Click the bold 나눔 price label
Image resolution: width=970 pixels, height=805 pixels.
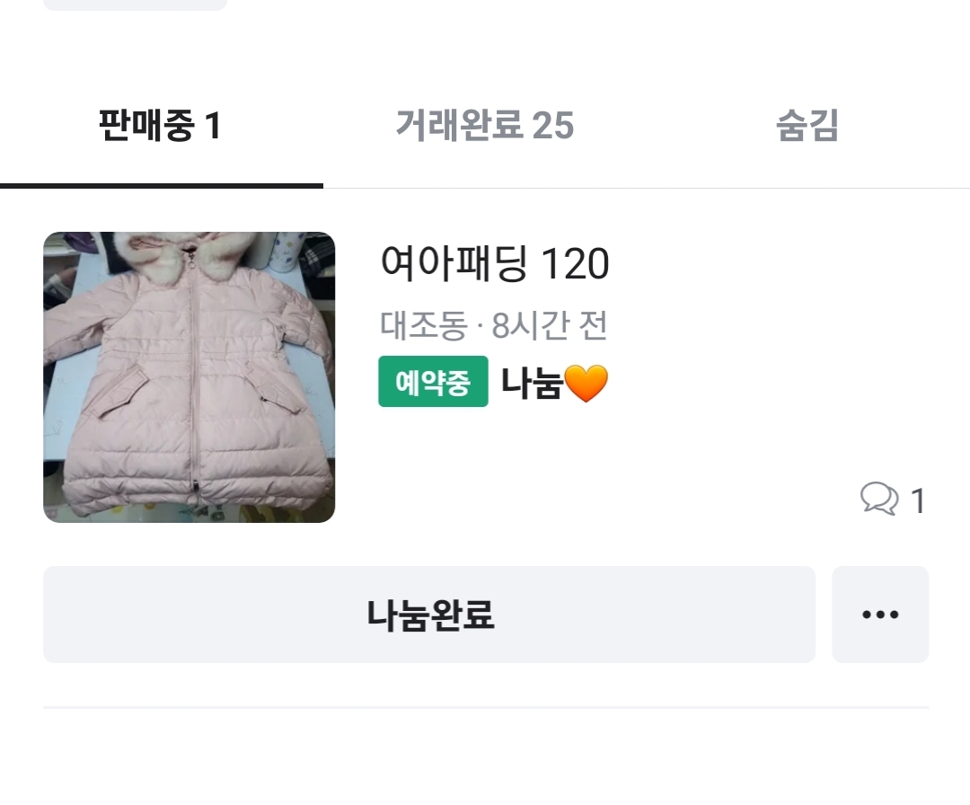(532, 384)
